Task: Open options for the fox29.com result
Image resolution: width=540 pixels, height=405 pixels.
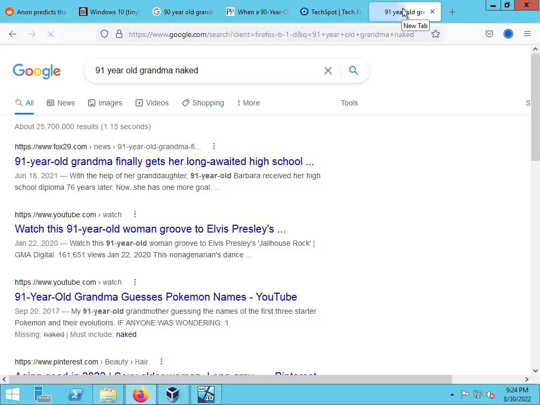Action: [214, 147]
